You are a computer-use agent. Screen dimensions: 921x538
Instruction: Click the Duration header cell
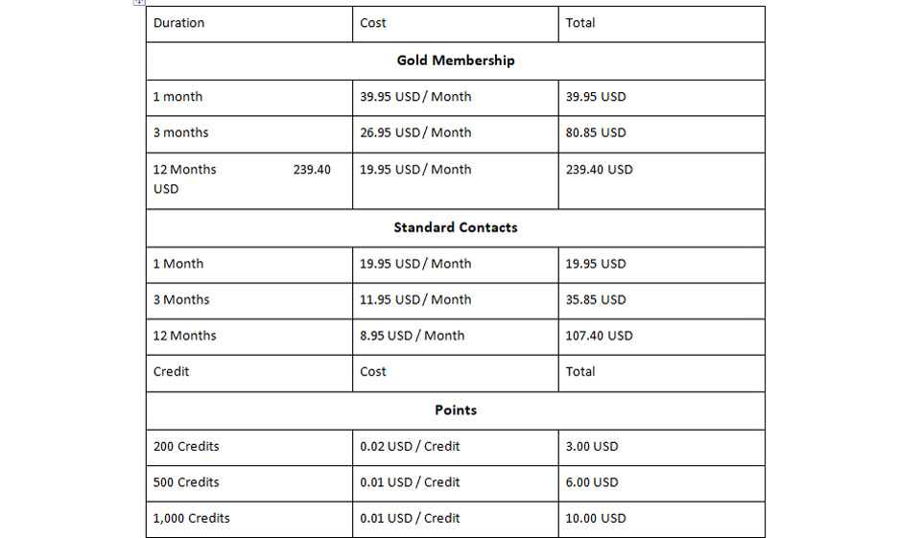tap(178, 23)
